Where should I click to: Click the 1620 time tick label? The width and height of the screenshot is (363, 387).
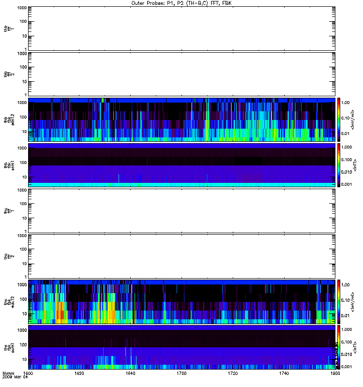click(x=79, y=373)
